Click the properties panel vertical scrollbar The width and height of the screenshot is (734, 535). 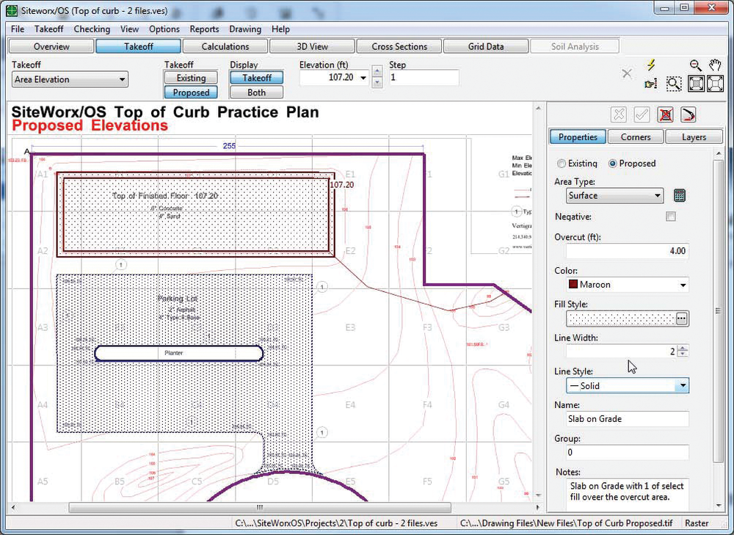719,310
